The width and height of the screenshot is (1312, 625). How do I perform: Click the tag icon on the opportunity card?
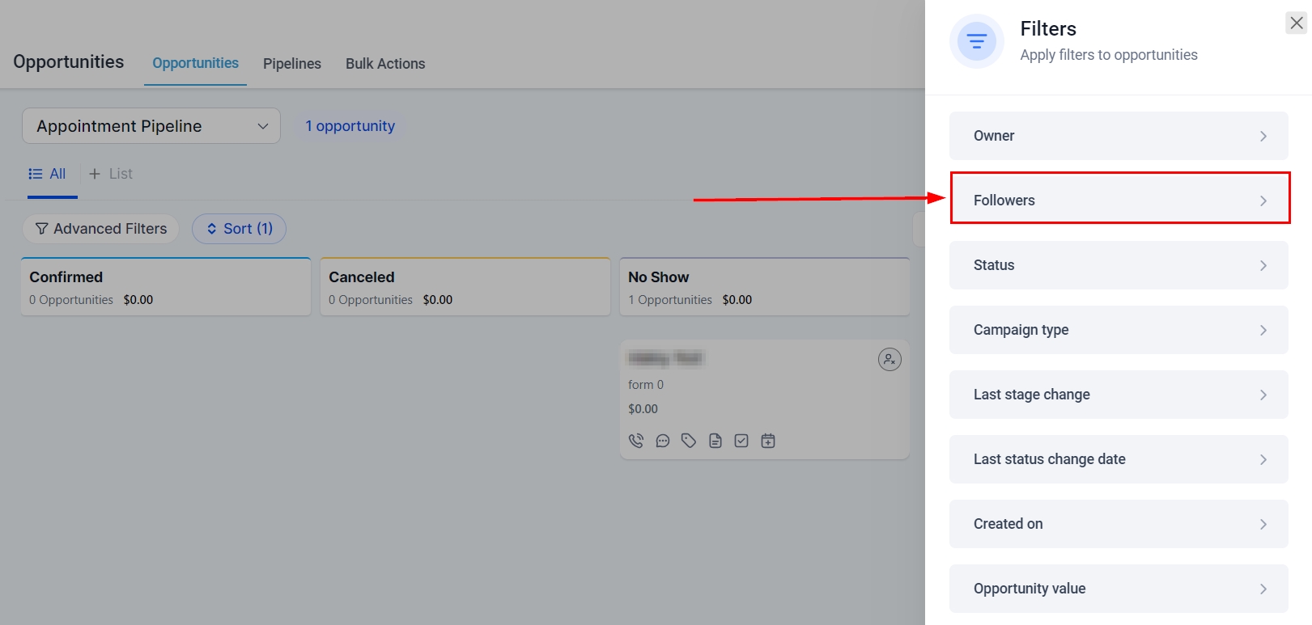[689, 441]
